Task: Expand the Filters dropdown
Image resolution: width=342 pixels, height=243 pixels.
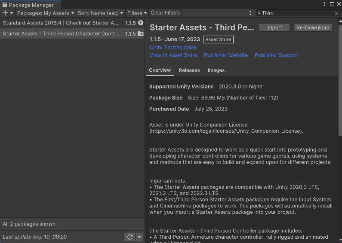Action: 137,13
